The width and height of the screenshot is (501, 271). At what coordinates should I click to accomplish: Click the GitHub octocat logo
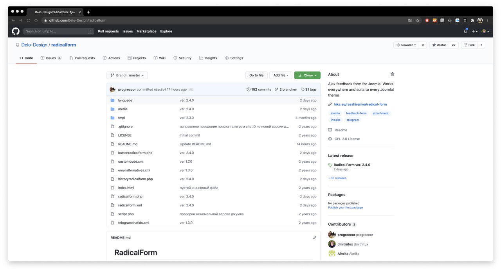[16, 31]
